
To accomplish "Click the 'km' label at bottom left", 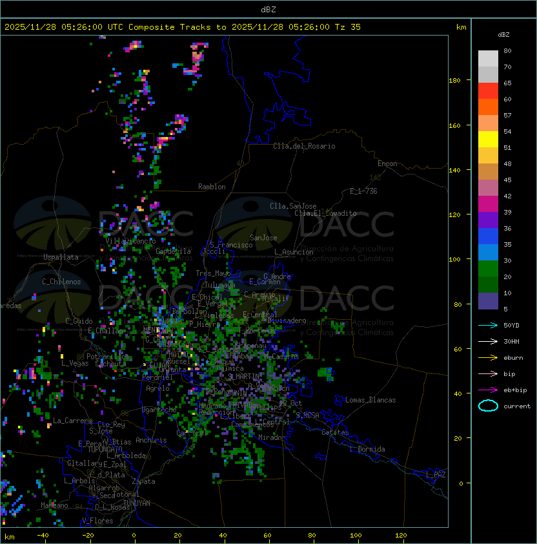I will coord(10,537).
